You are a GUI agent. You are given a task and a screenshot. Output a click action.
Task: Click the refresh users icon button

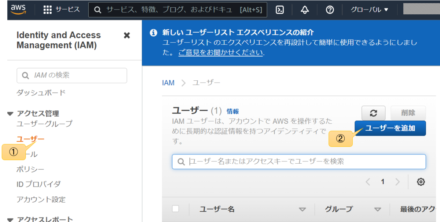pyautogui.click(x=374, y=113)
